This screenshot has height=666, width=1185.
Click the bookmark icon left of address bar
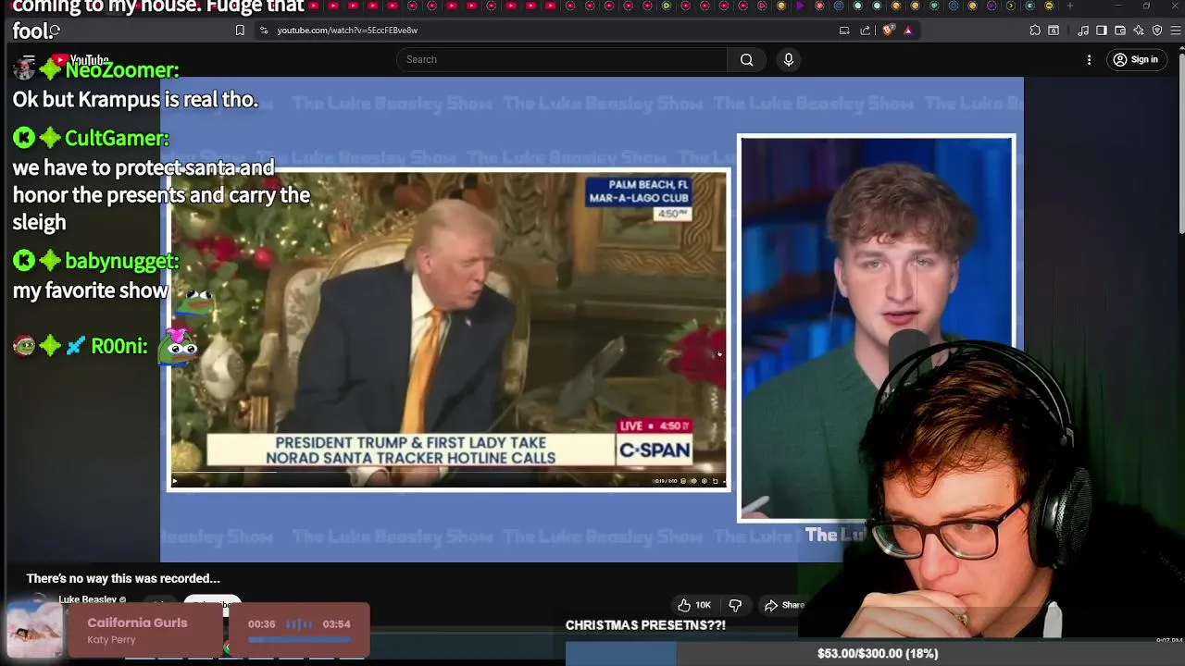coord(240,31)
